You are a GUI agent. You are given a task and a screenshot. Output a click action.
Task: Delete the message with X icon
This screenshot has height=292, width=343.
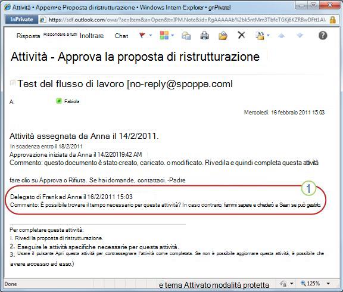[x=242, y=35]
